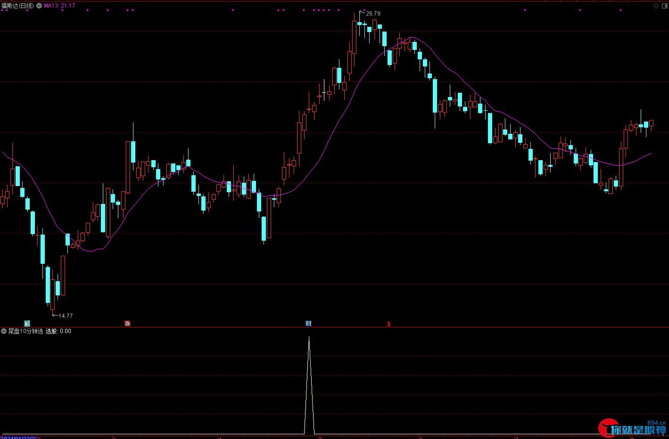Click the 选股: 0.00 value label
This screenshot has width=669, height=439.
[58, 332]
